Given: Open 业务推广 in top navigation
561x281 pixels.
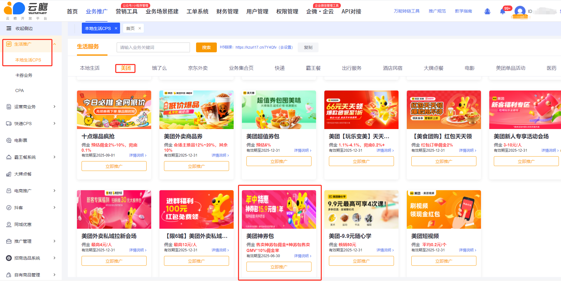Looking at the screenshot, I should 97,12.
